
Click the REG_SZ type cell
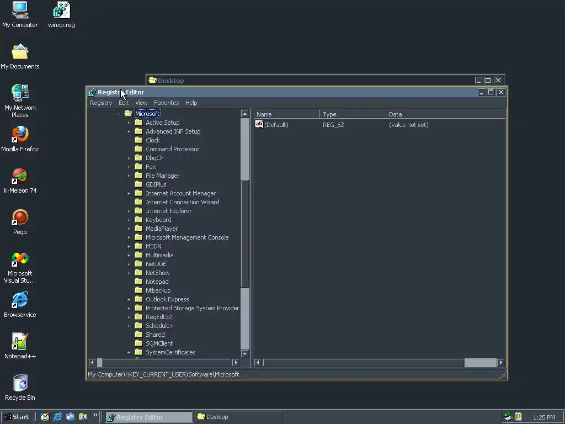coord(333,125)
